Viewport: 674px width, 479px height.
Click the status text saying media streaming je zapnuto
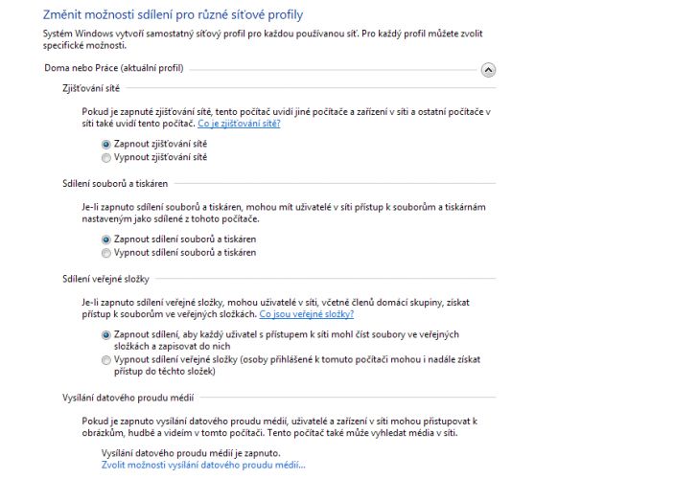tap(191, 453)
